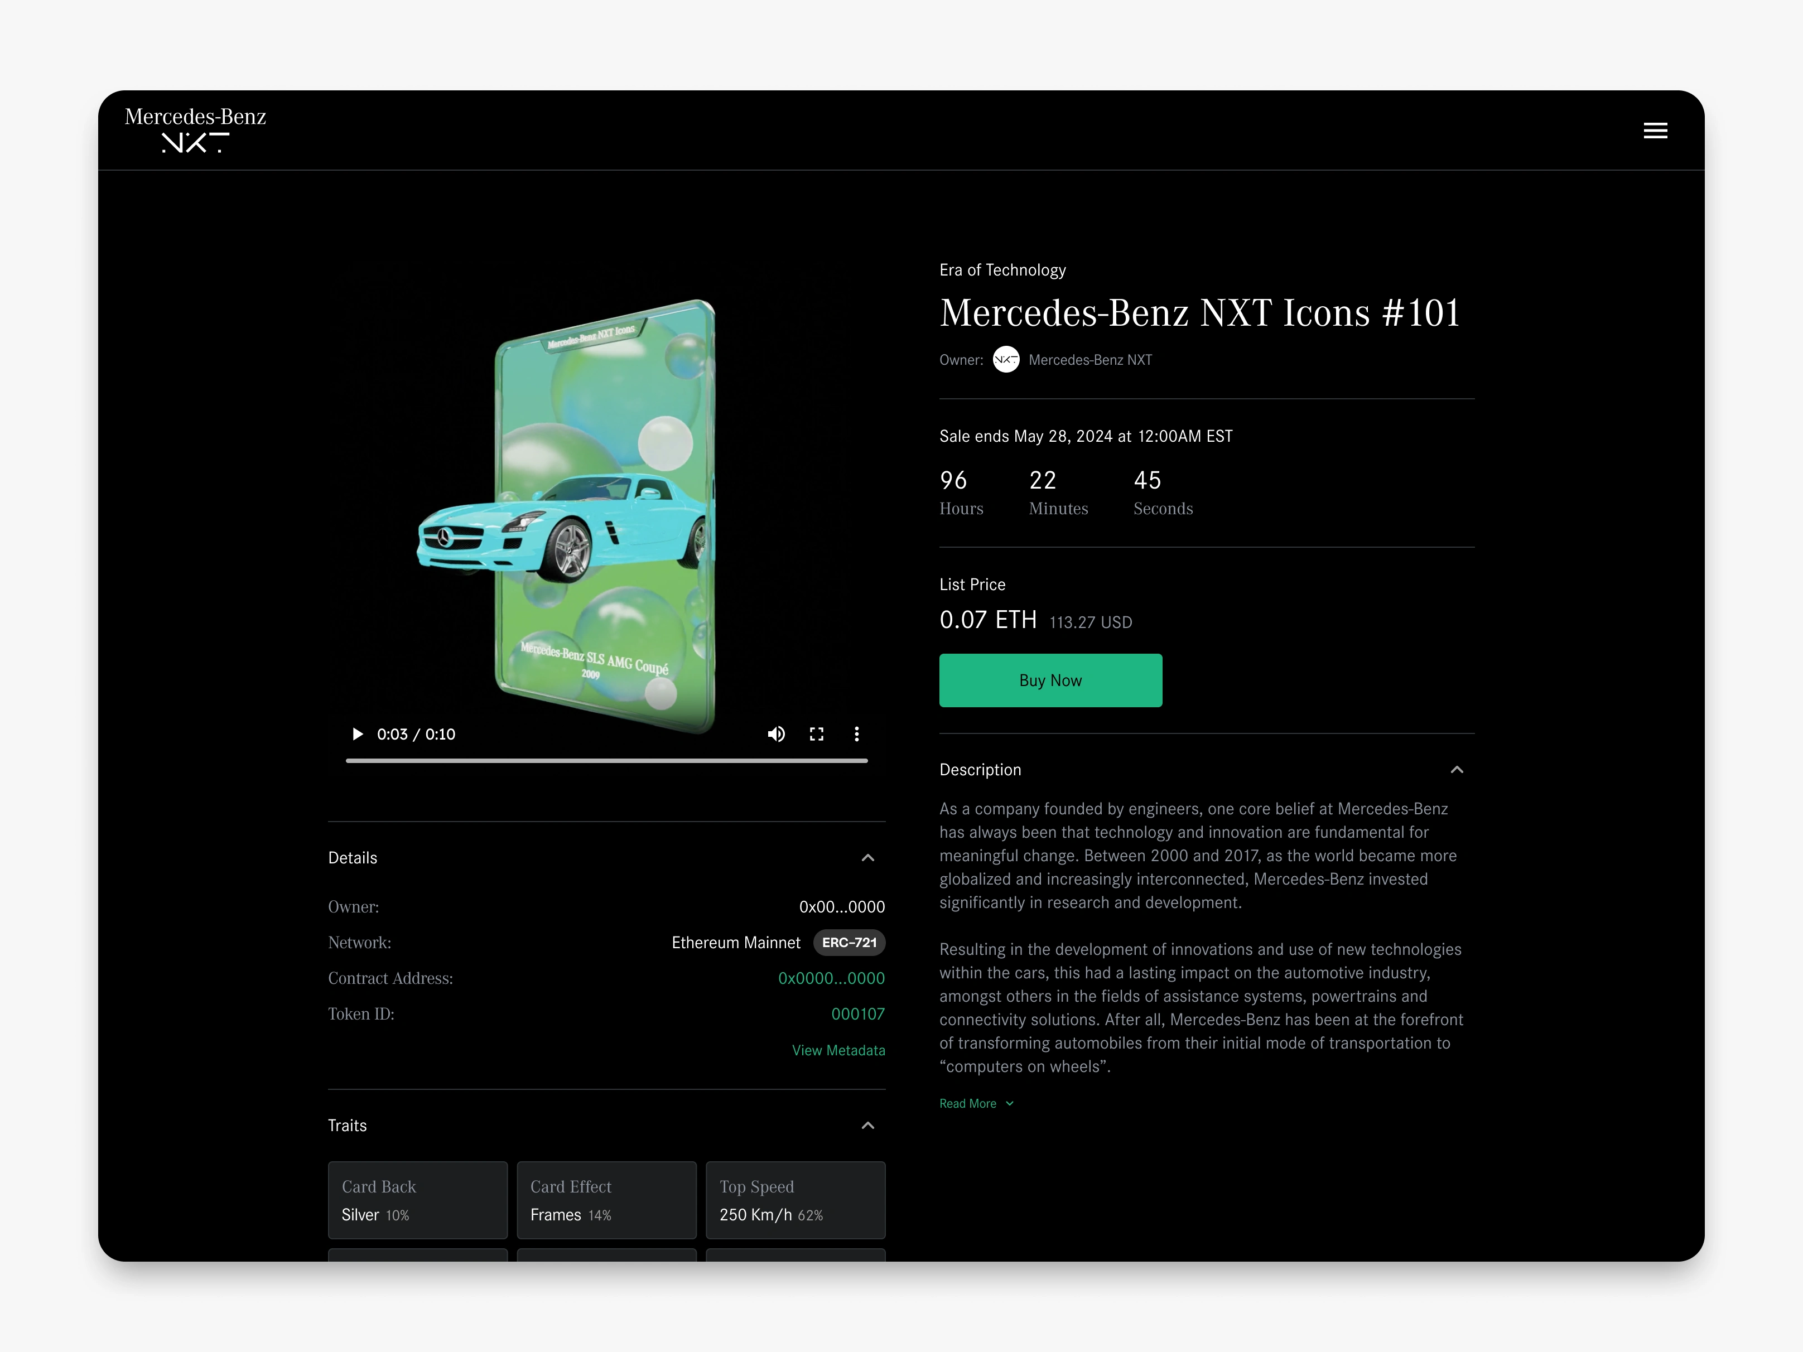Click the NXT owner avatar icon
This screenshot has width=1803, height=1352.
click(1006, 359)
